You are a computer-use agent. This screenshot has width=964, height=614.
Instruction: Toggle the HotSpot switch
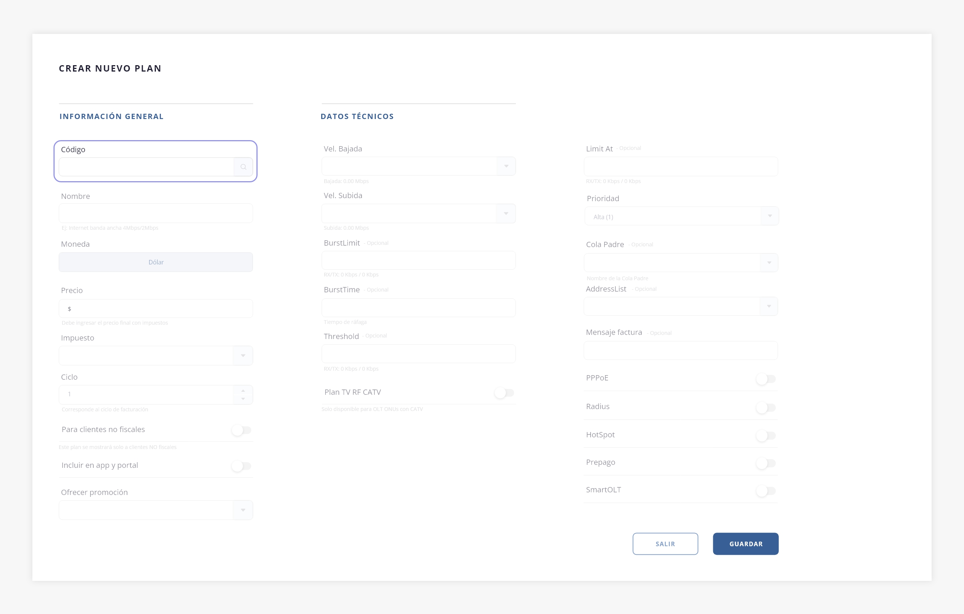tap(766, 435)
